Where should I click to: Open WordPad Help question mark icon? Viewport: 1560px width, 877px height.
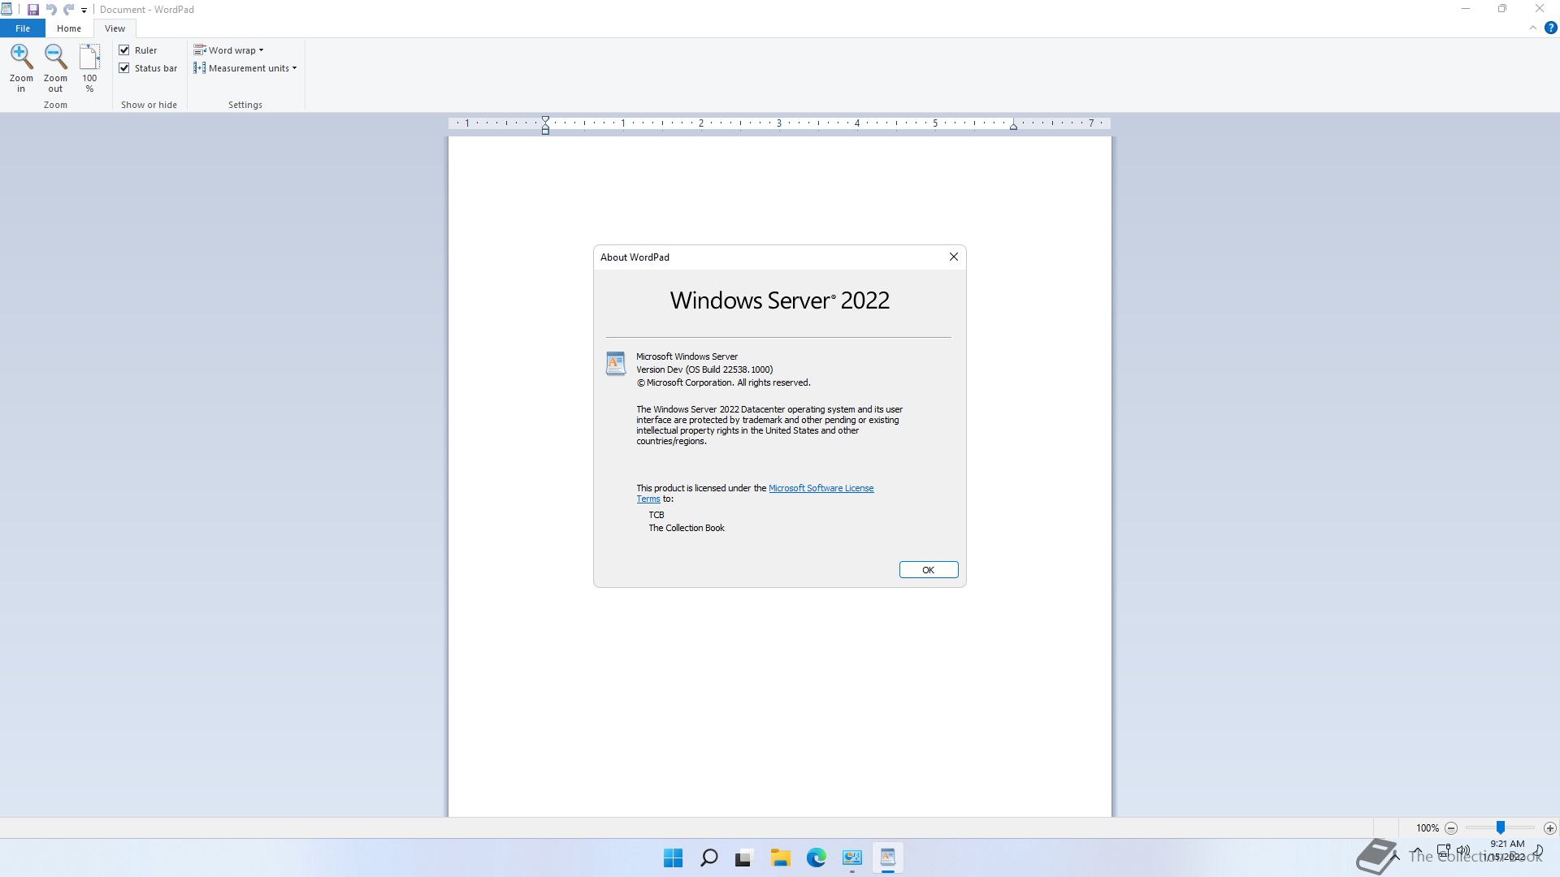(1550, 28)
